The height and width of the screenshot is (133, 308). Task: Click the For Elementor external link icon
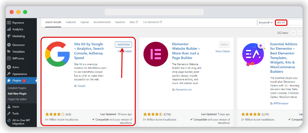[161, 22]
